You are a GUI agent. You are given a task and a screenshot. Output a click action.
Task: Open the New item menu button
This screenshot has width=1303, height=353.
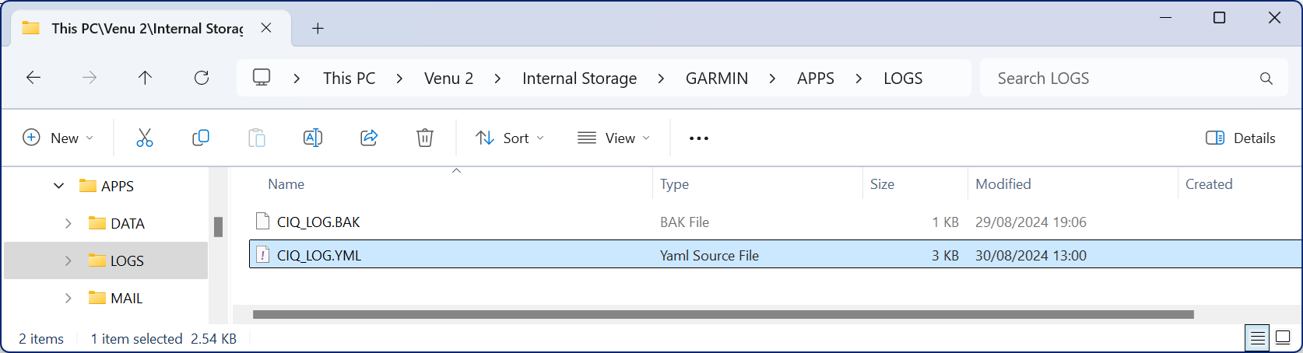[x=58, y=138]
